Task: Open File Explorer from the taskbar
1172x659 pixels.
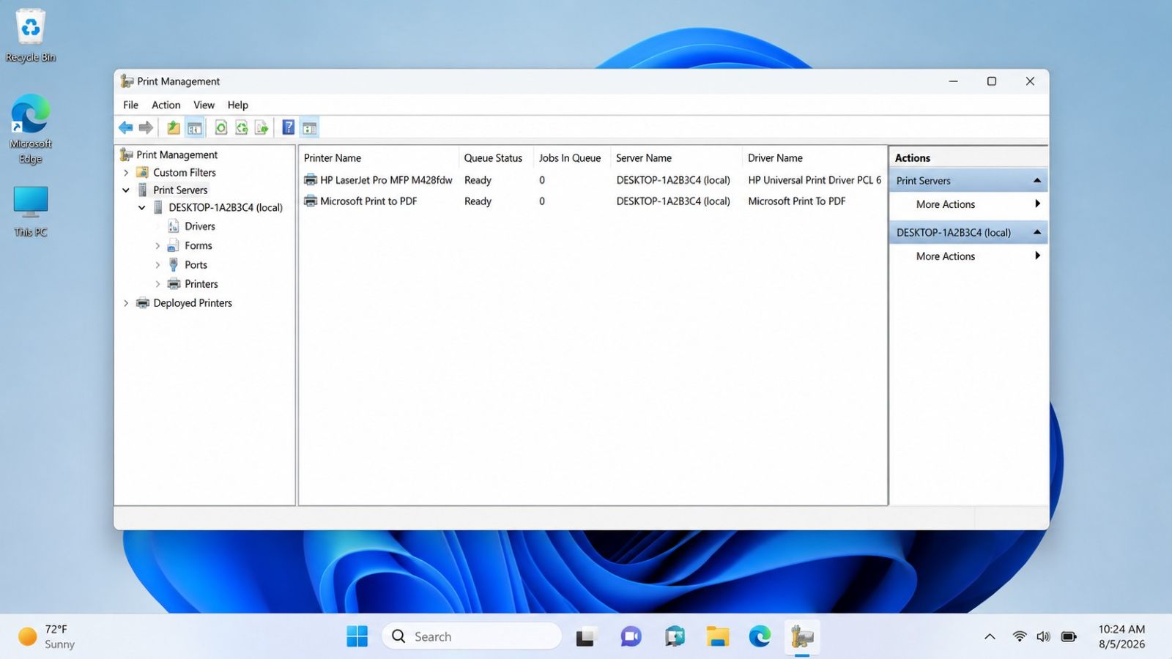Action: [718, 636]
